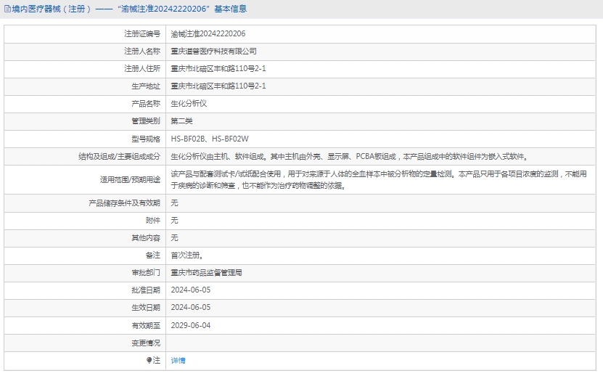
Task: Select model specification HS-BF02B、HS-BF02W
Action: pos(210,139)
